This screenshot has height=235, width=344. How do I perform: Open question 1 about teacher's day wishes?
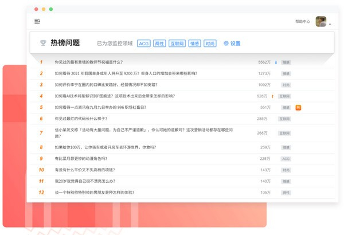click(88, 62)
